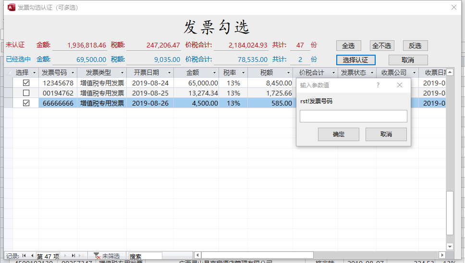The width and height of the screenshot is (465, 263).
Task: Click the help question mark in parameter dialog
Action: (x=378, y=85)
